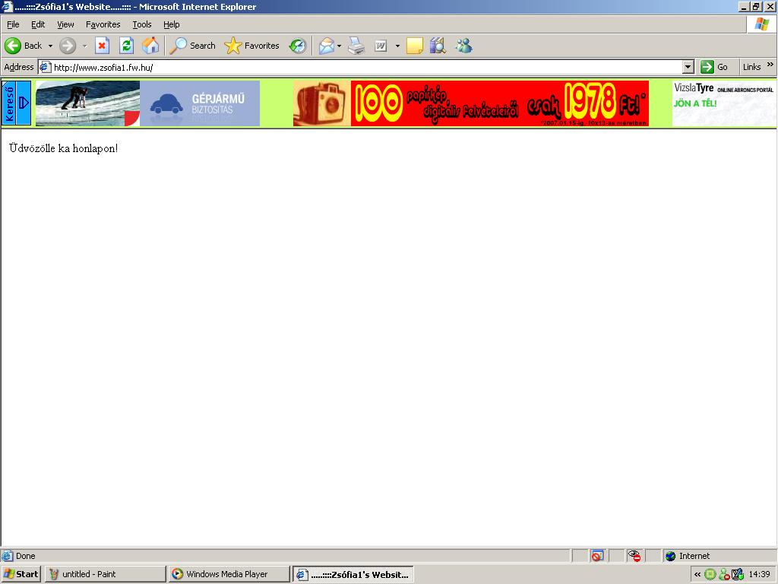
Task: Expand the Mail button dropdown arrow
Action: pos(340,46)
